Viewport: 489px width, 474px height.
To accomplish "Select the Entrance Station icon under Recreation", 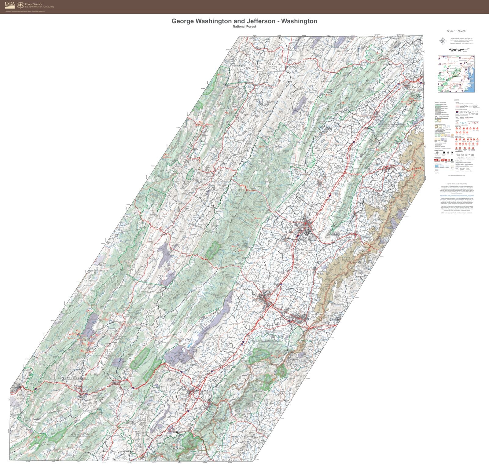I will point(452,160).
